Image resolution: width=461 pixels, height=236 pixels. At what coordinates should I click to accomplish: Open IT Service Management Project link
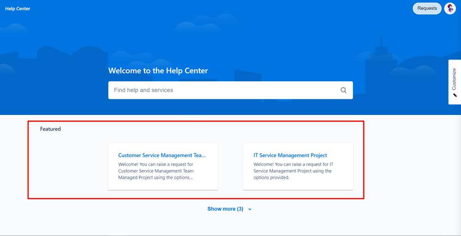coord(290,155)
